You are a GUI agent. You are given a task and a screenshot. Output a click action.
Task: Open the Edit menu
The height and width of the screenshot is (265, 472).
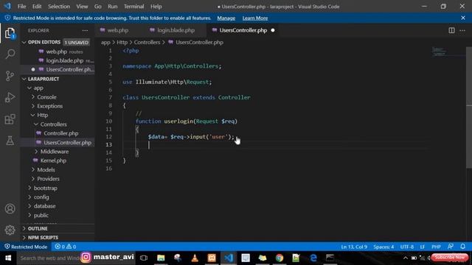37,7
